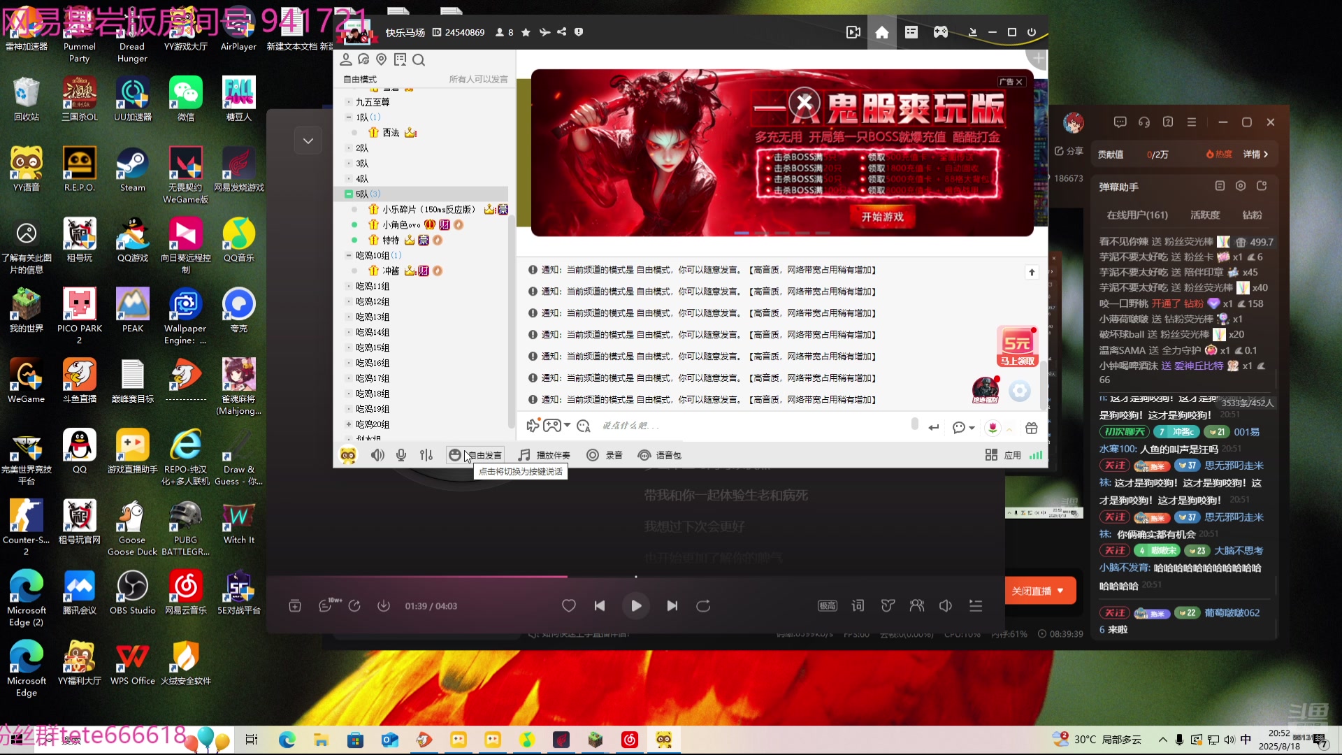
Task: Open the user list person icon above channel tree
Action: point(345,60)
